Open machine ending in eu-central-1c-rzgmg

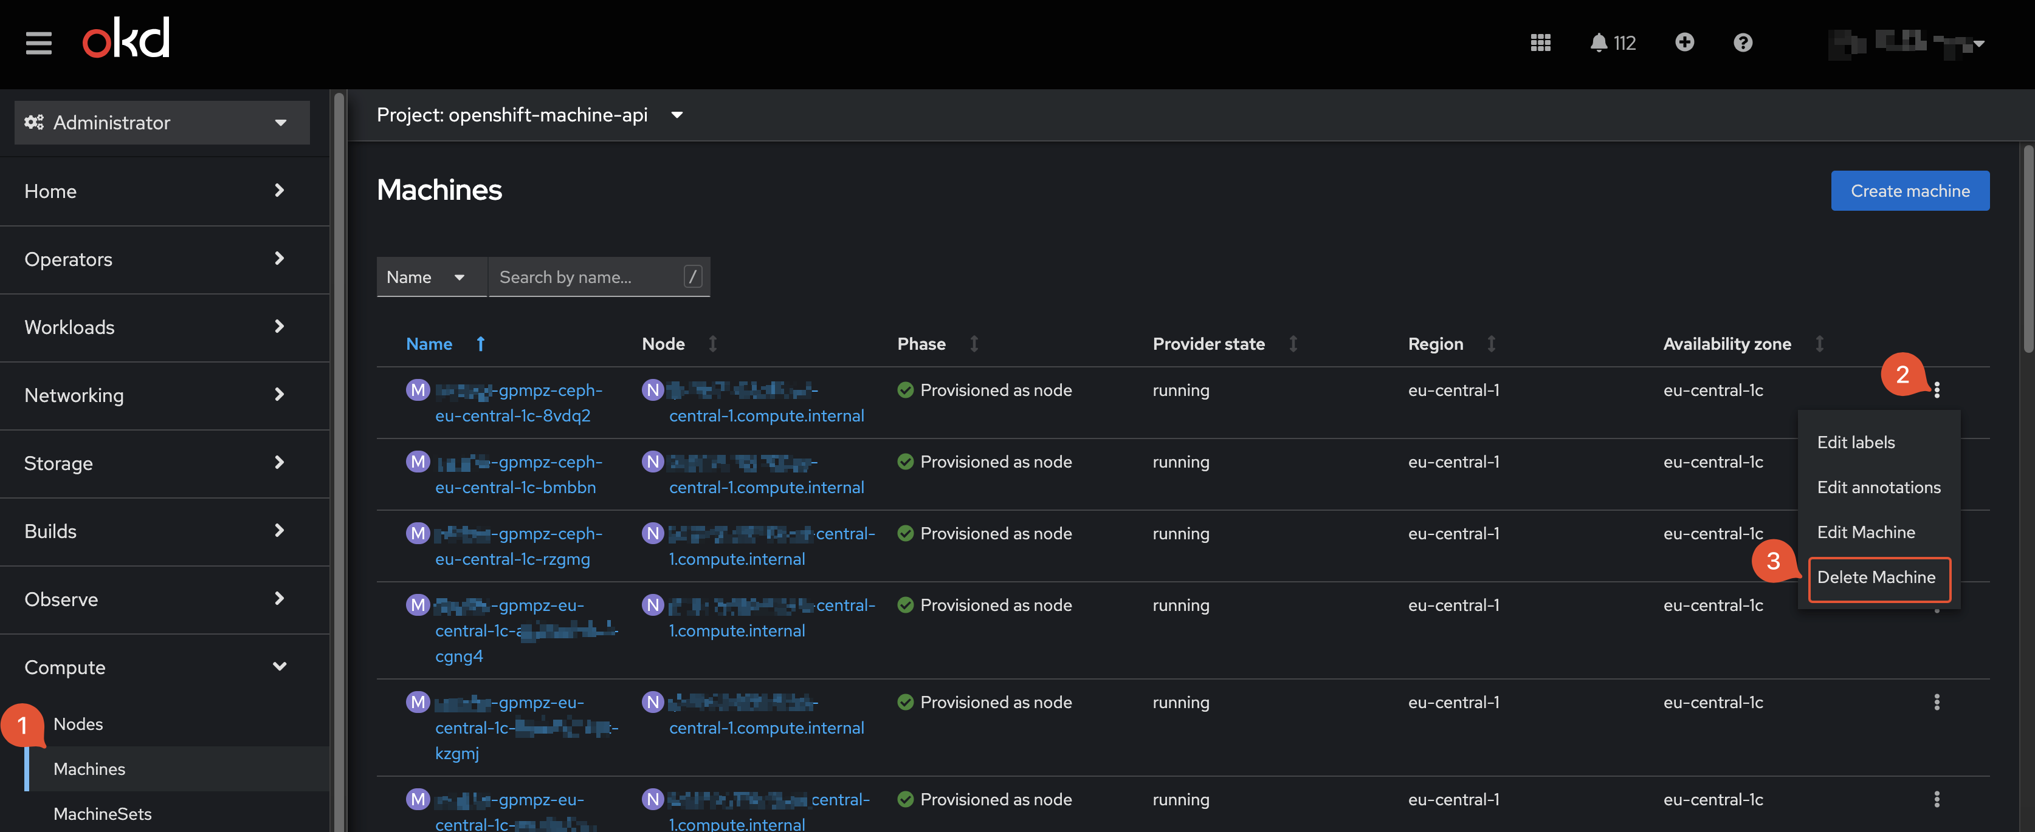click(x=518, y=546)
